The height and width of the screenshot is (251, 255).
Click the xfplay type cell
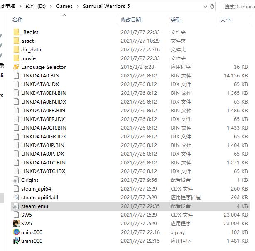178,232
